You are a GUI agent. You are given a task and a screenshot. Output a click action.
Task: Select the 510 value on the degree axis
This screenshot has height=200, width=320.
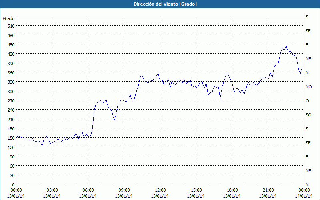[11, 26]
